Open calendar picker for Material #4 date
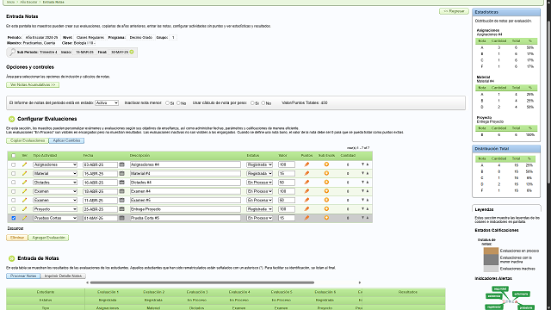The width and height of the screenshot is (551, 310). pyautogui.click(x=121, y=173)
